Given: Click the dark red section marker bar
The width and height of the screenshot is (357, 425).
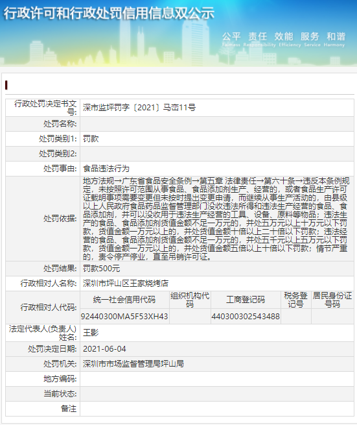Looking at the screenshot, I should (6, 85).
